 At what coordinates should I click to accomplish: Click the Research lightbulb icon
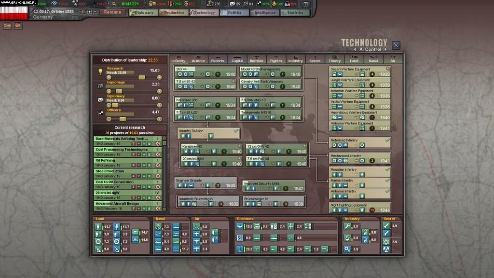[x=100, y=71]
